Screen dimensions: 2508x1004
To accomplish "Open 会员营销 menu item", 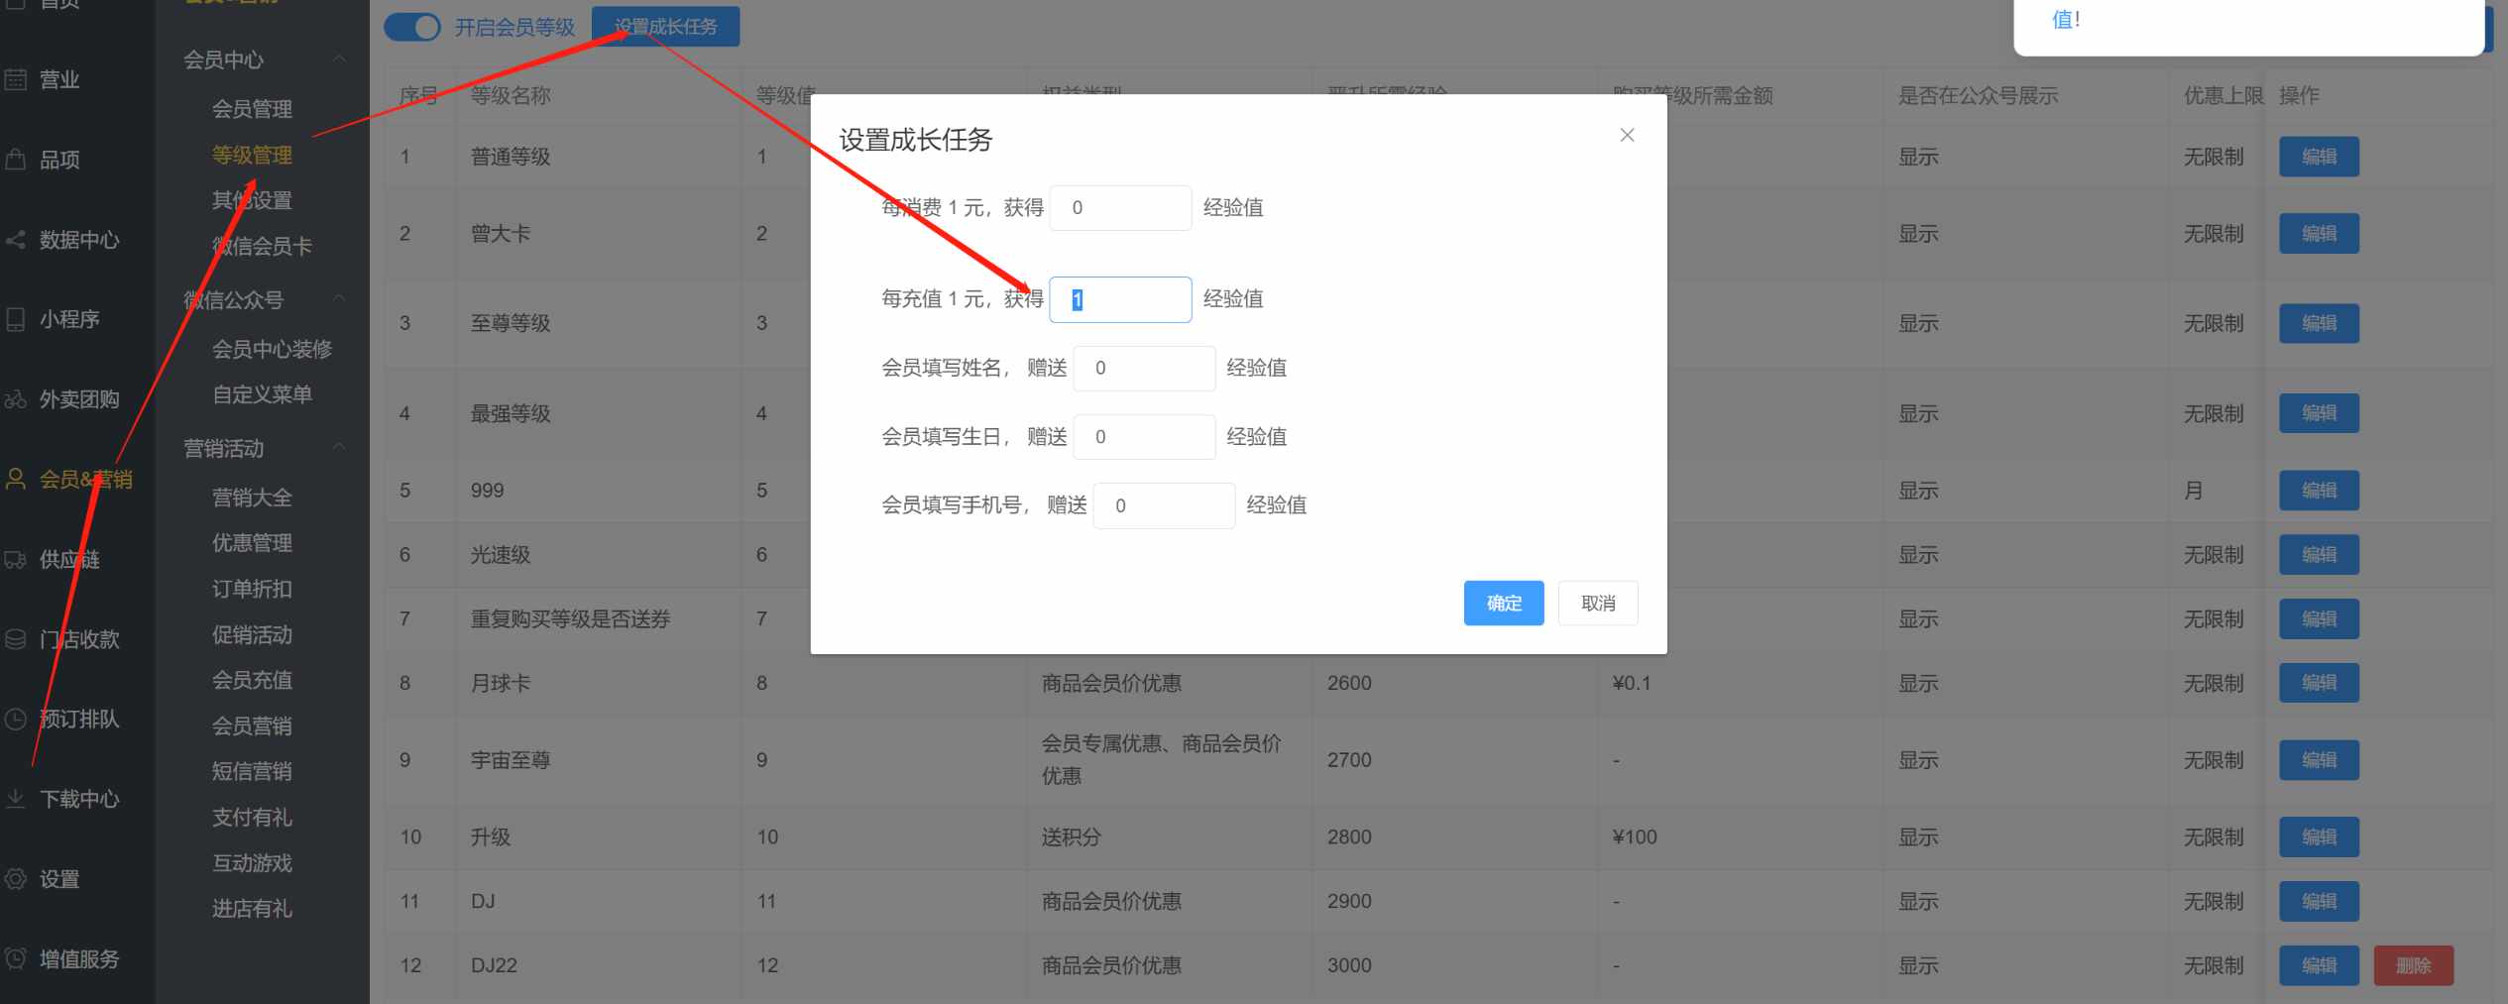I will [252, 725].
